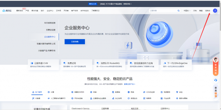
Task: Select the 视频服务 play icon
Action: pyautogui.click(x=161, y=92)
